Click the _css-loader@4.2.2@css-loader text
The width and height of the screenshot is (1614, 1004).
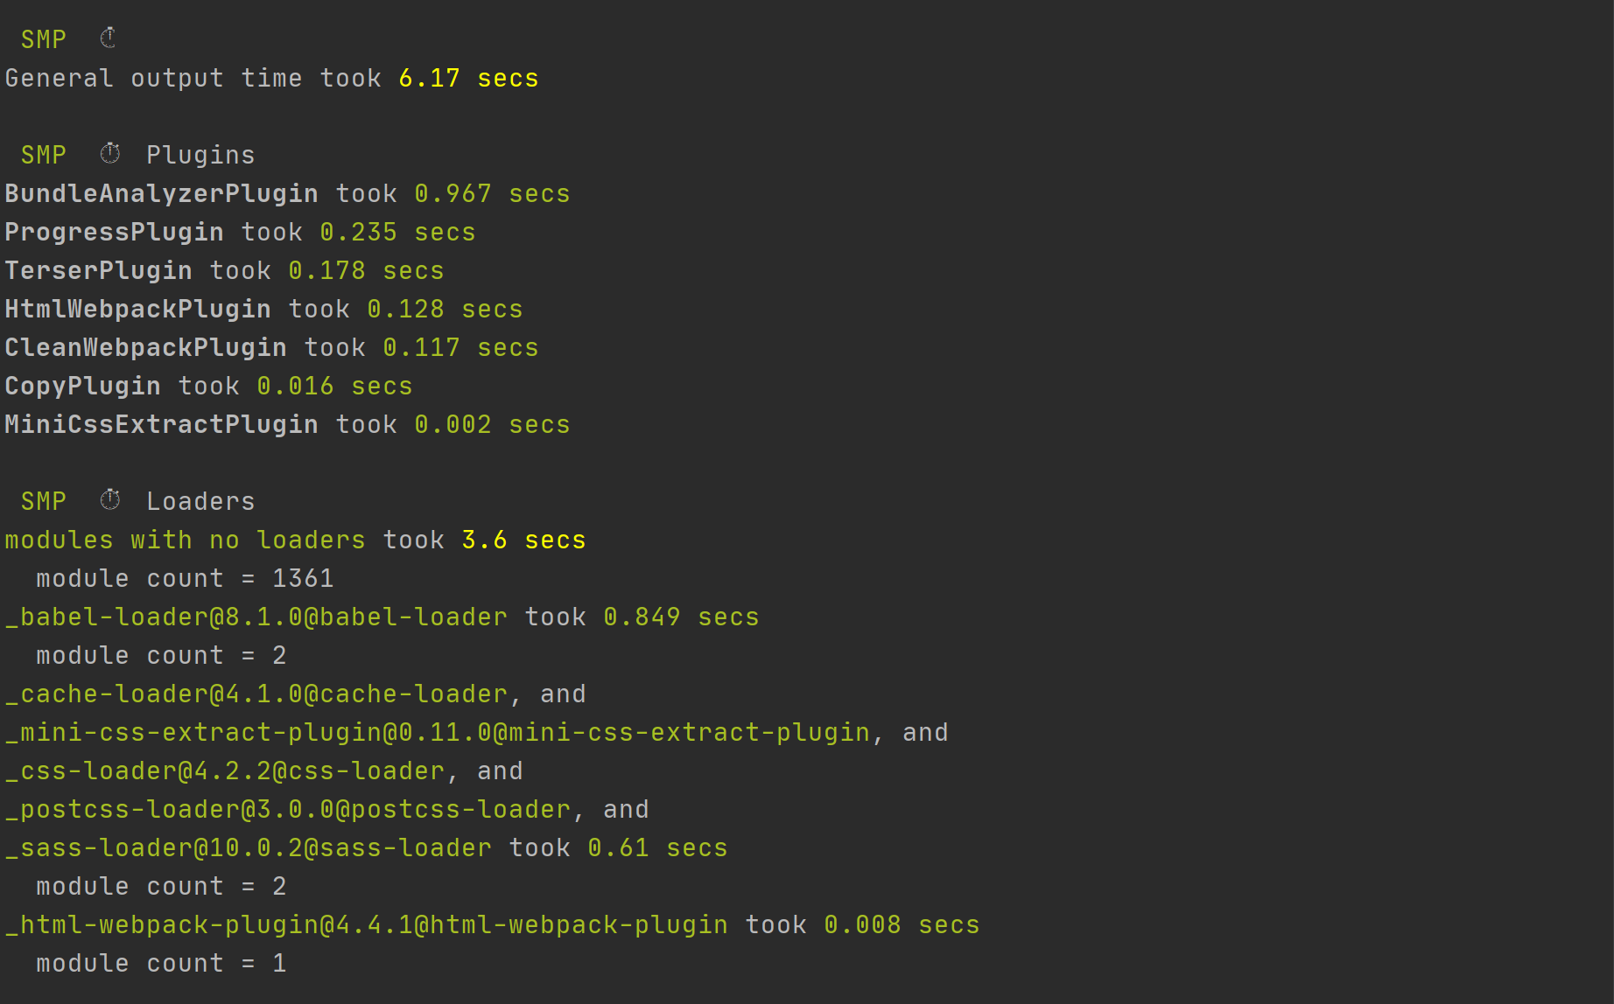pos(225,770)
